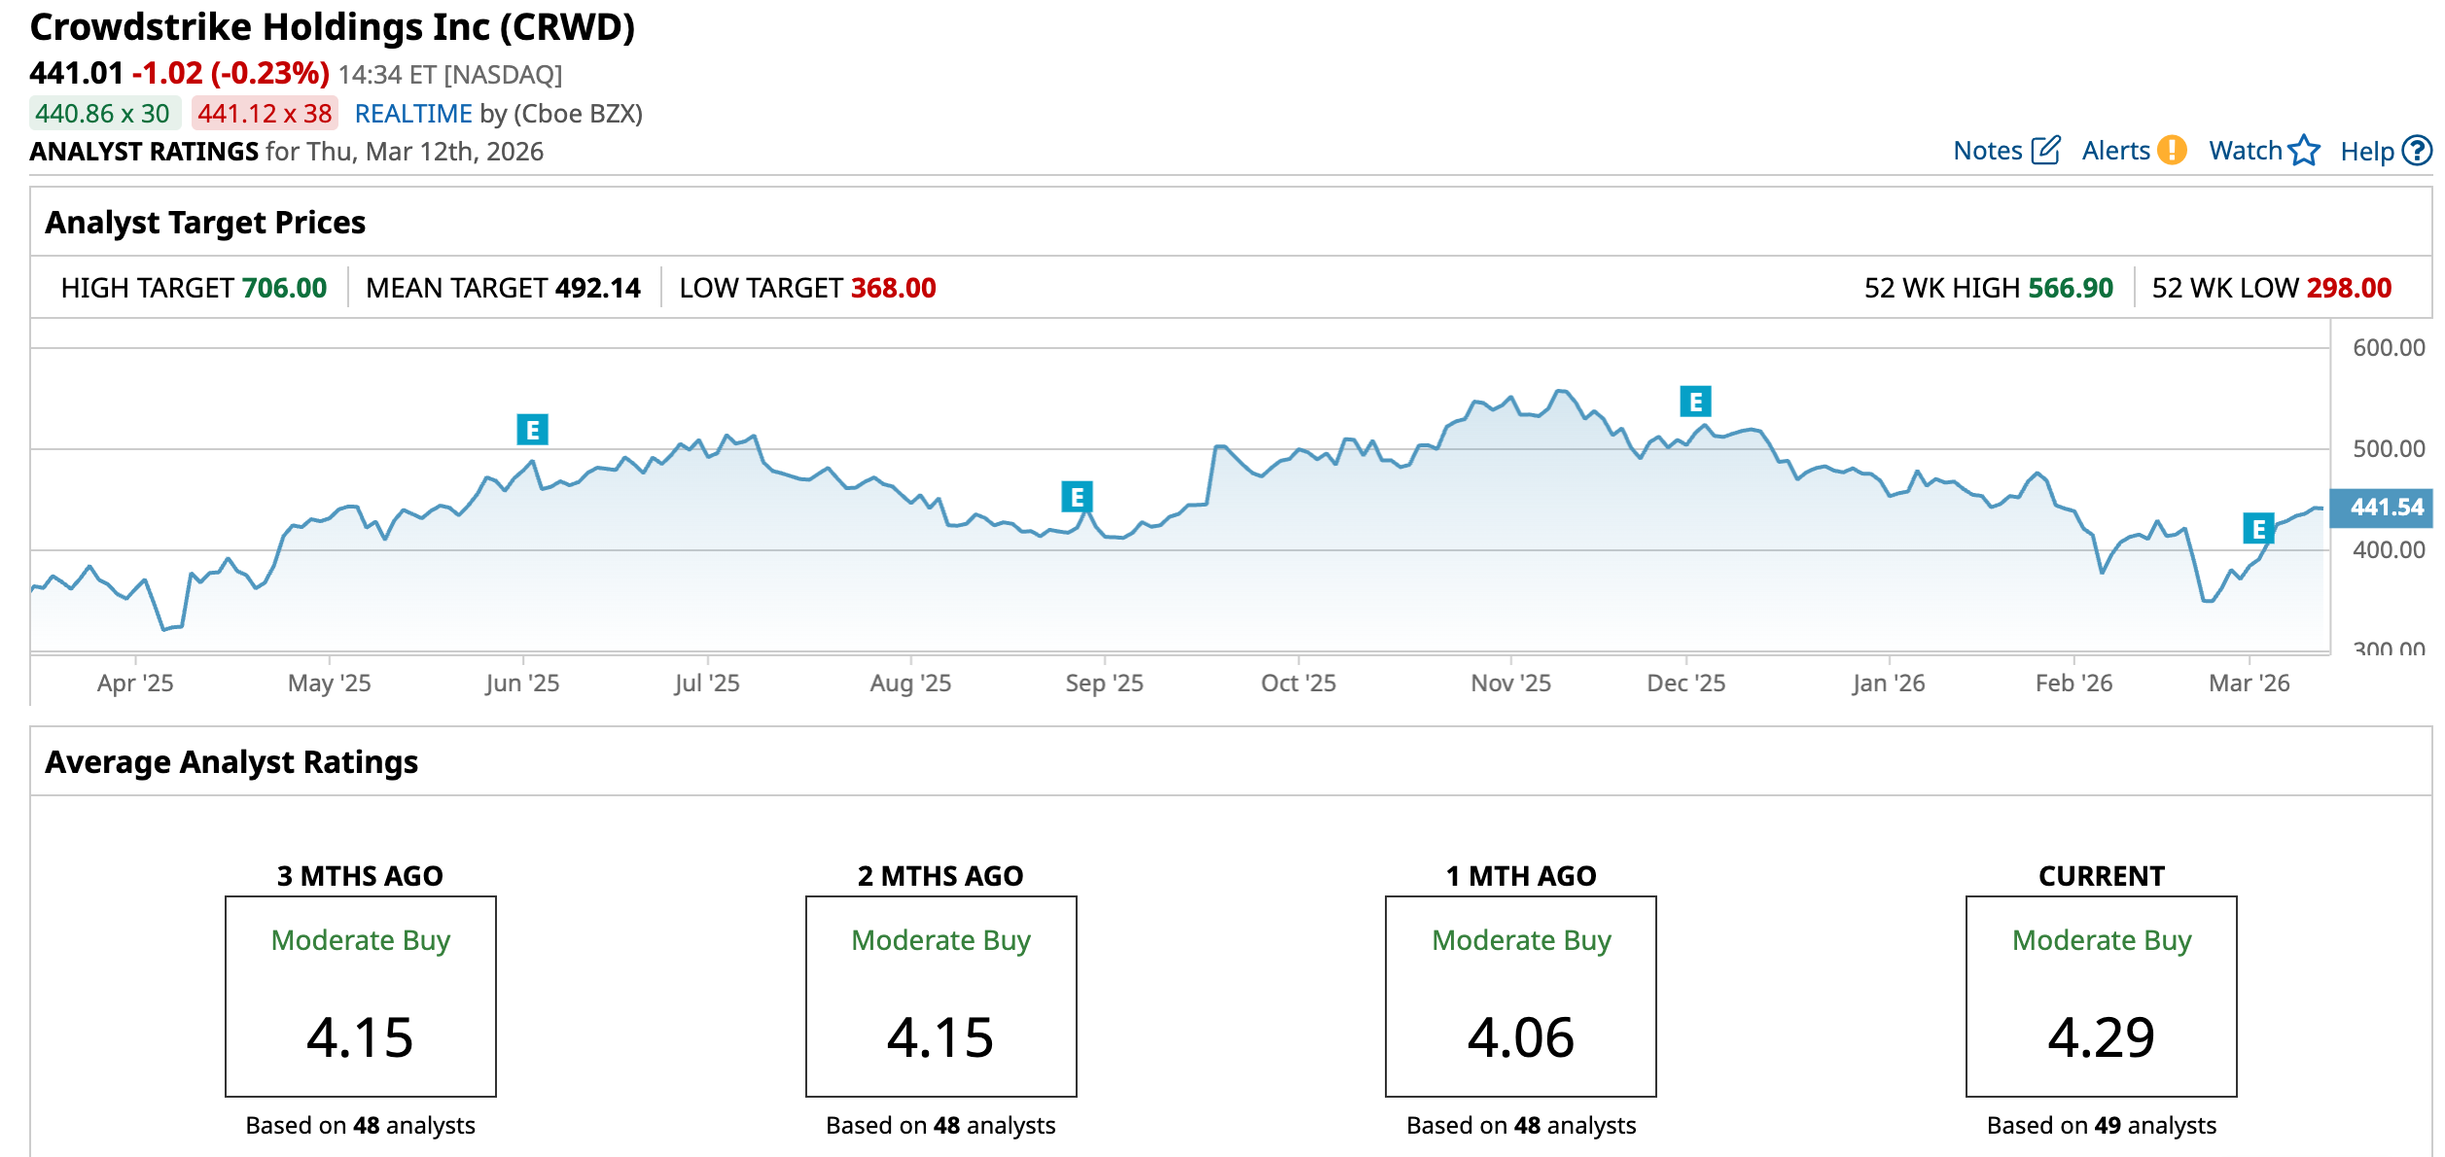This screenshot has height=1157, width=2445.
Task: Click the 441.54 current price chart label
Action: [2385, 508]
